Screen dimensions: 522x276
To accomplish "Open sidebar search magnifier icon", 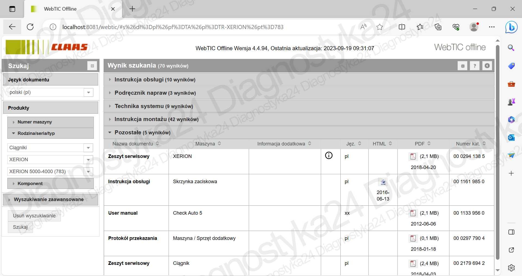I will coord(511,48).
